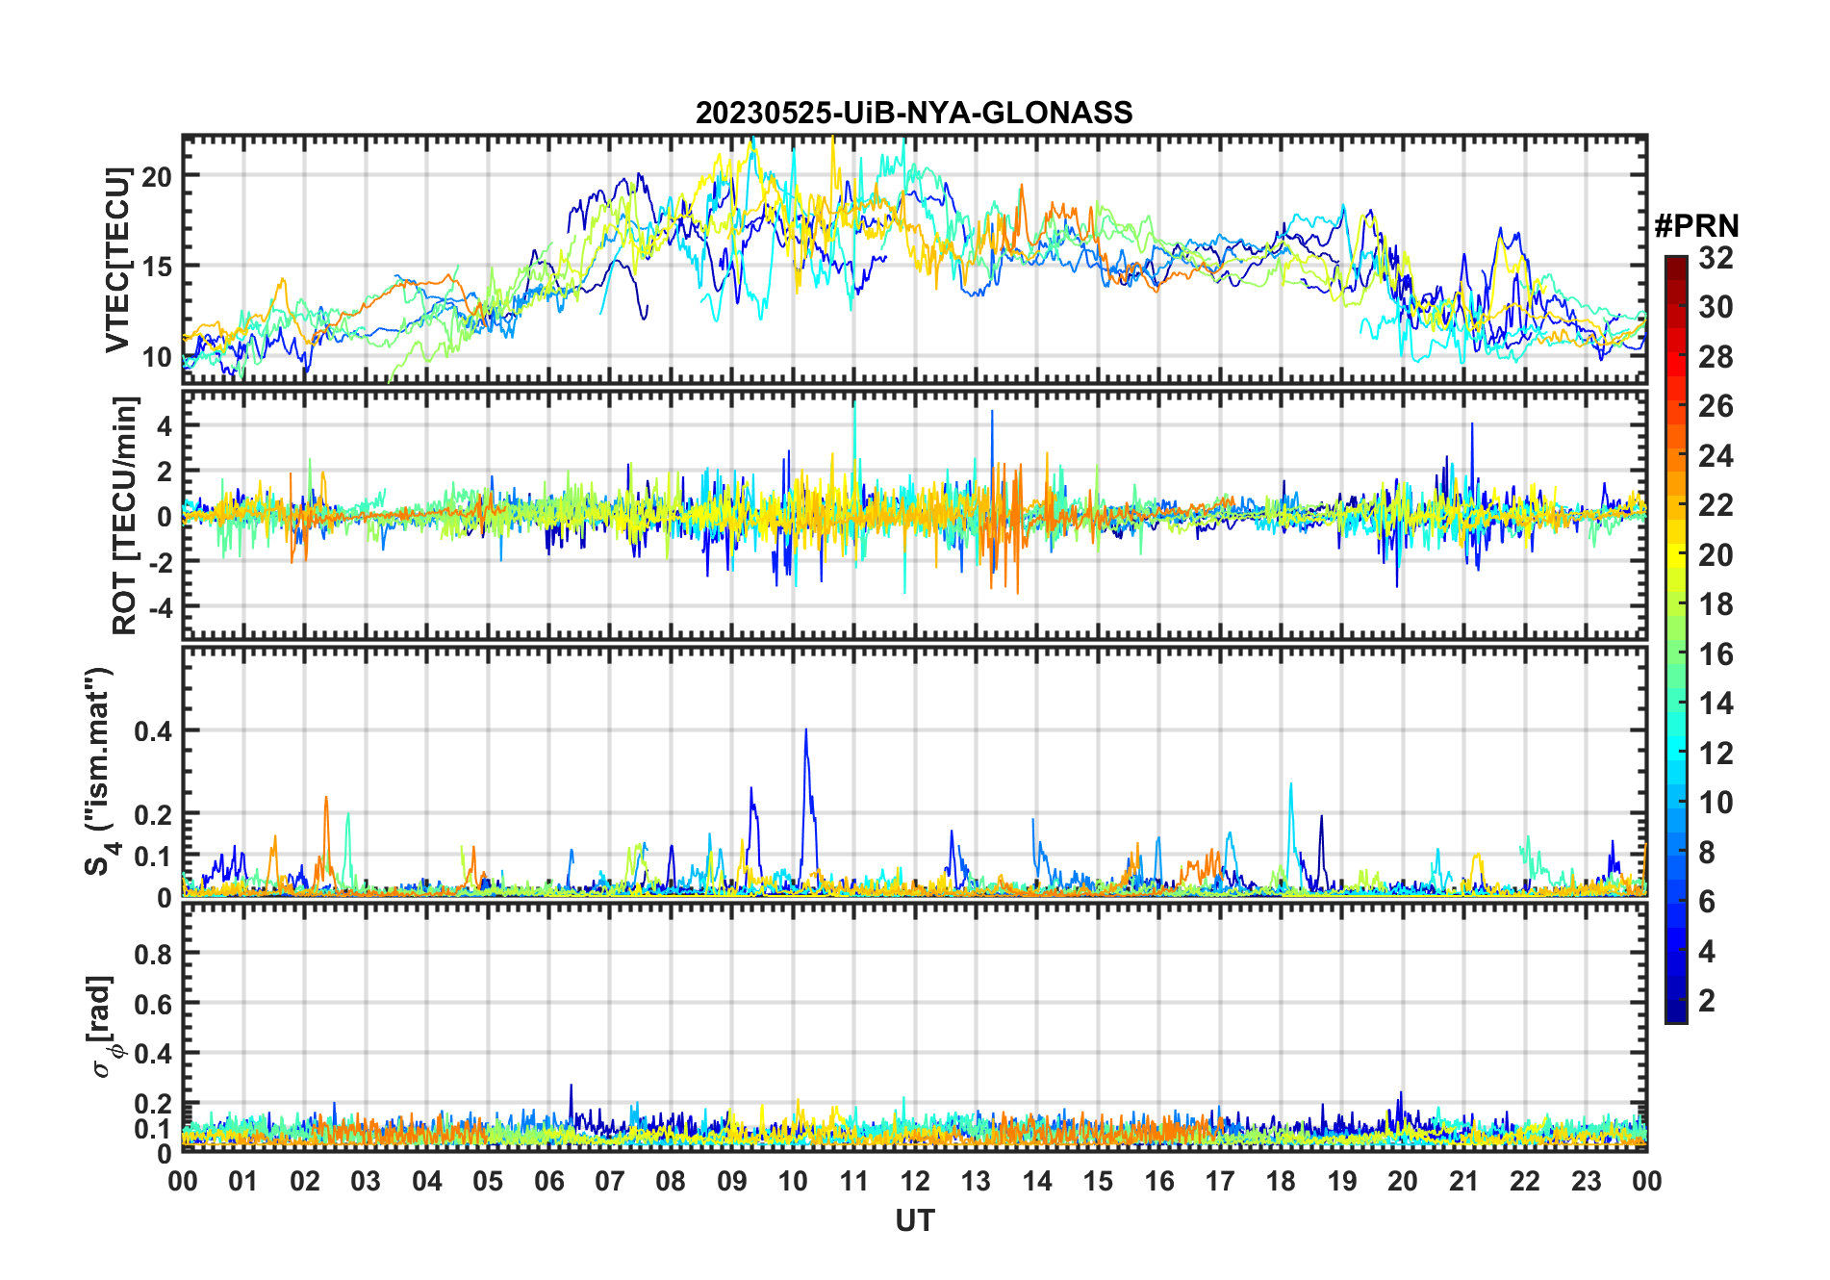Click the UT x-axis label
The image size is (1830, 1280).
click(914, 1221)
